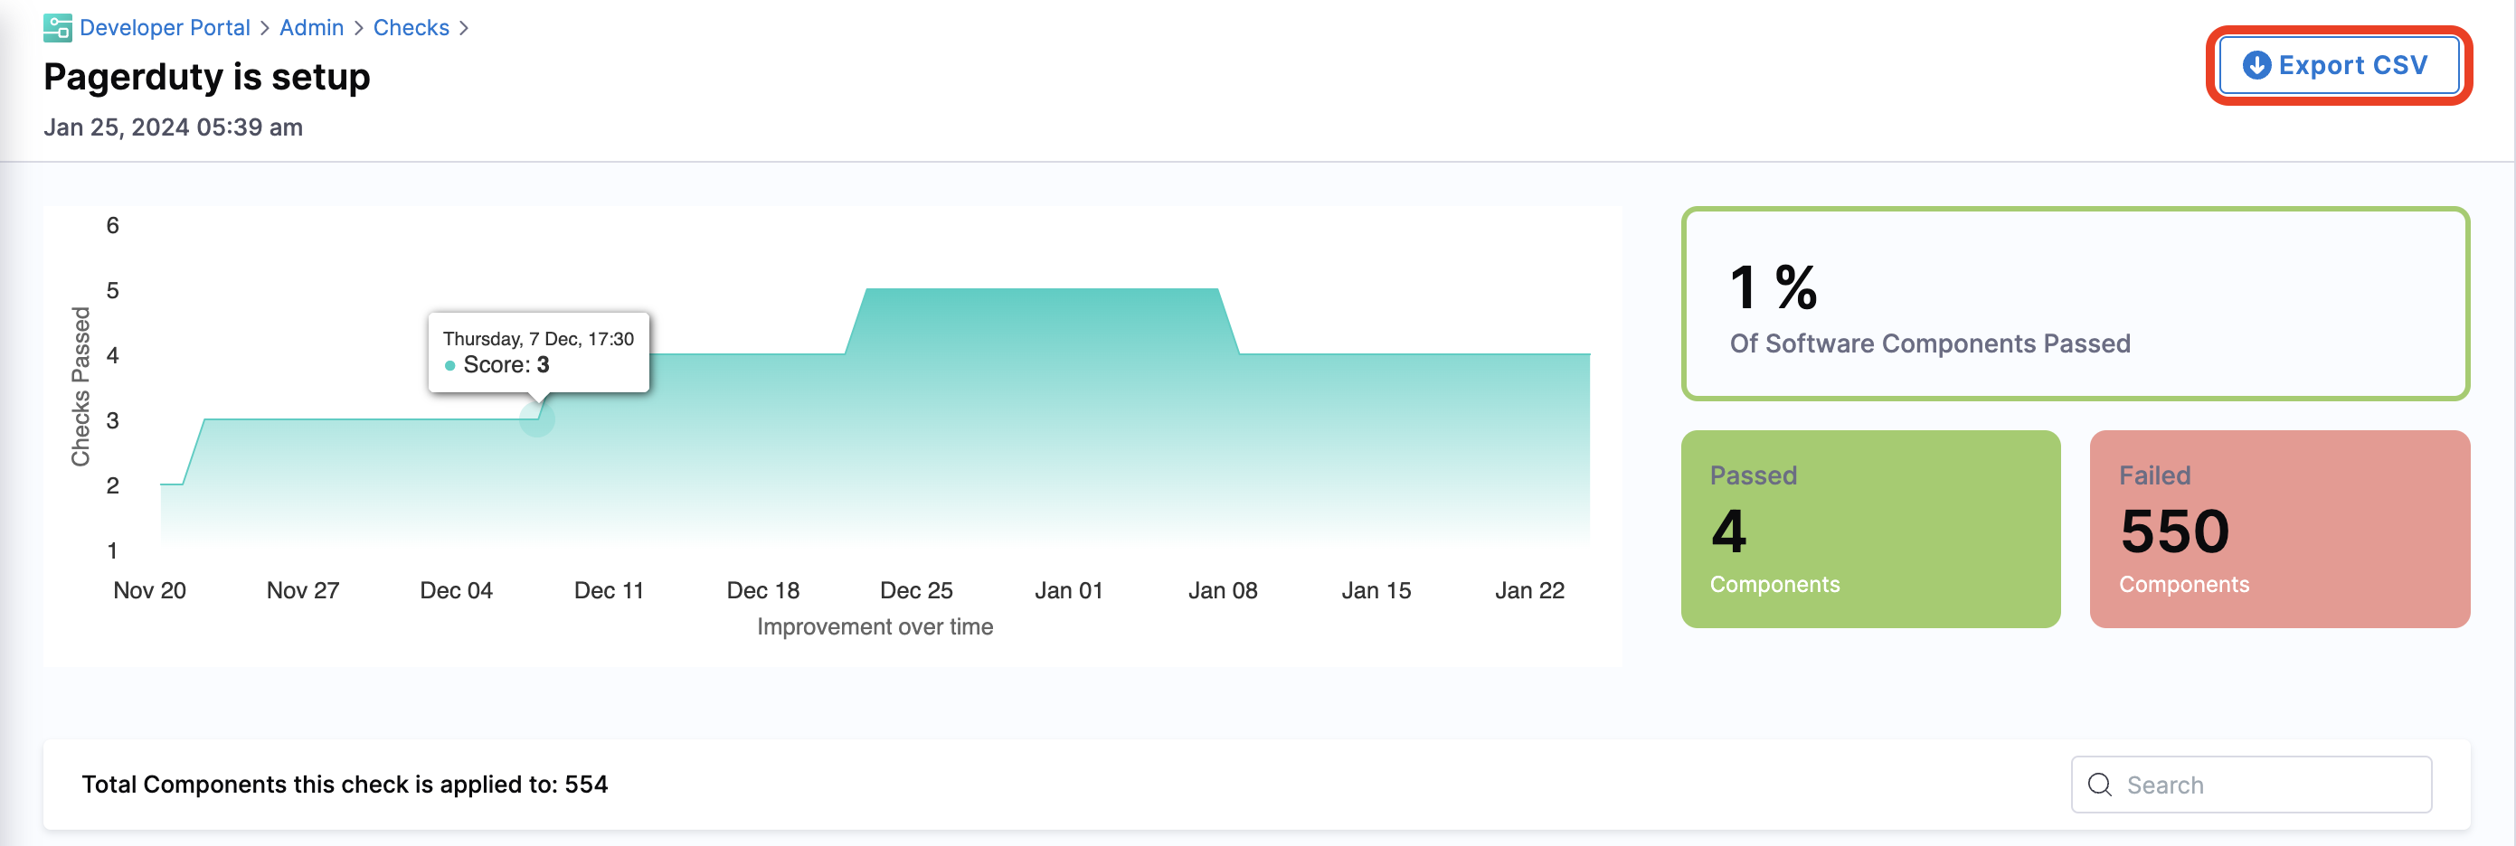
Task: Click the red Failed 550 Components card
Action: coord(2279,529)
